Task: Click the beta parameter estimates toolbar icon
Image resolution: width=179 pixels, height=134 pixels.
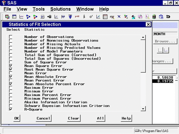Action: tap(84, 17)
